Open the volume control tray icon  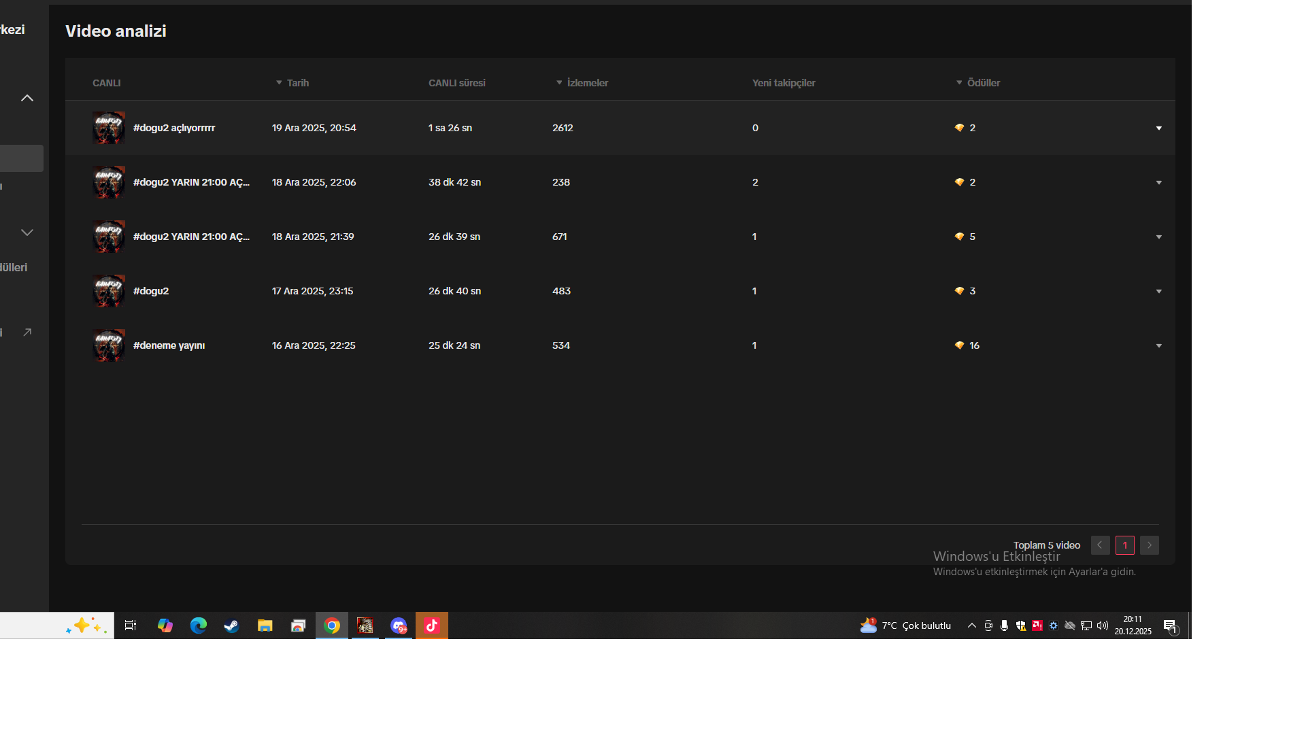tap(1103, 625)
